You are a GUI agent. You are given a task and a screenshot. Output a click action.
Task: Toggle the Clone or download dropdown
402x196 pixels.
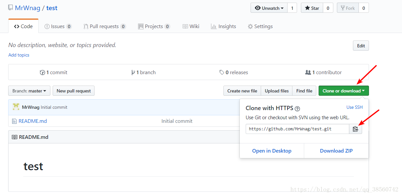(x=344, y=91)
